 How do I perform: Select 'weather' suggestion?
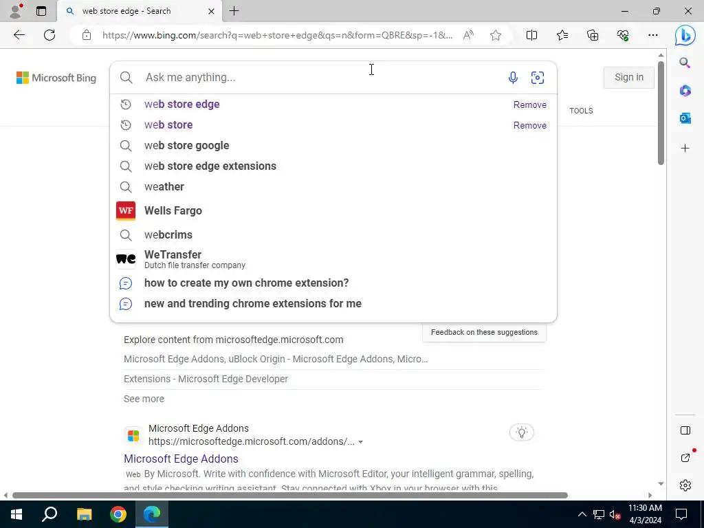pyautogui.click(x=333, y=187)
